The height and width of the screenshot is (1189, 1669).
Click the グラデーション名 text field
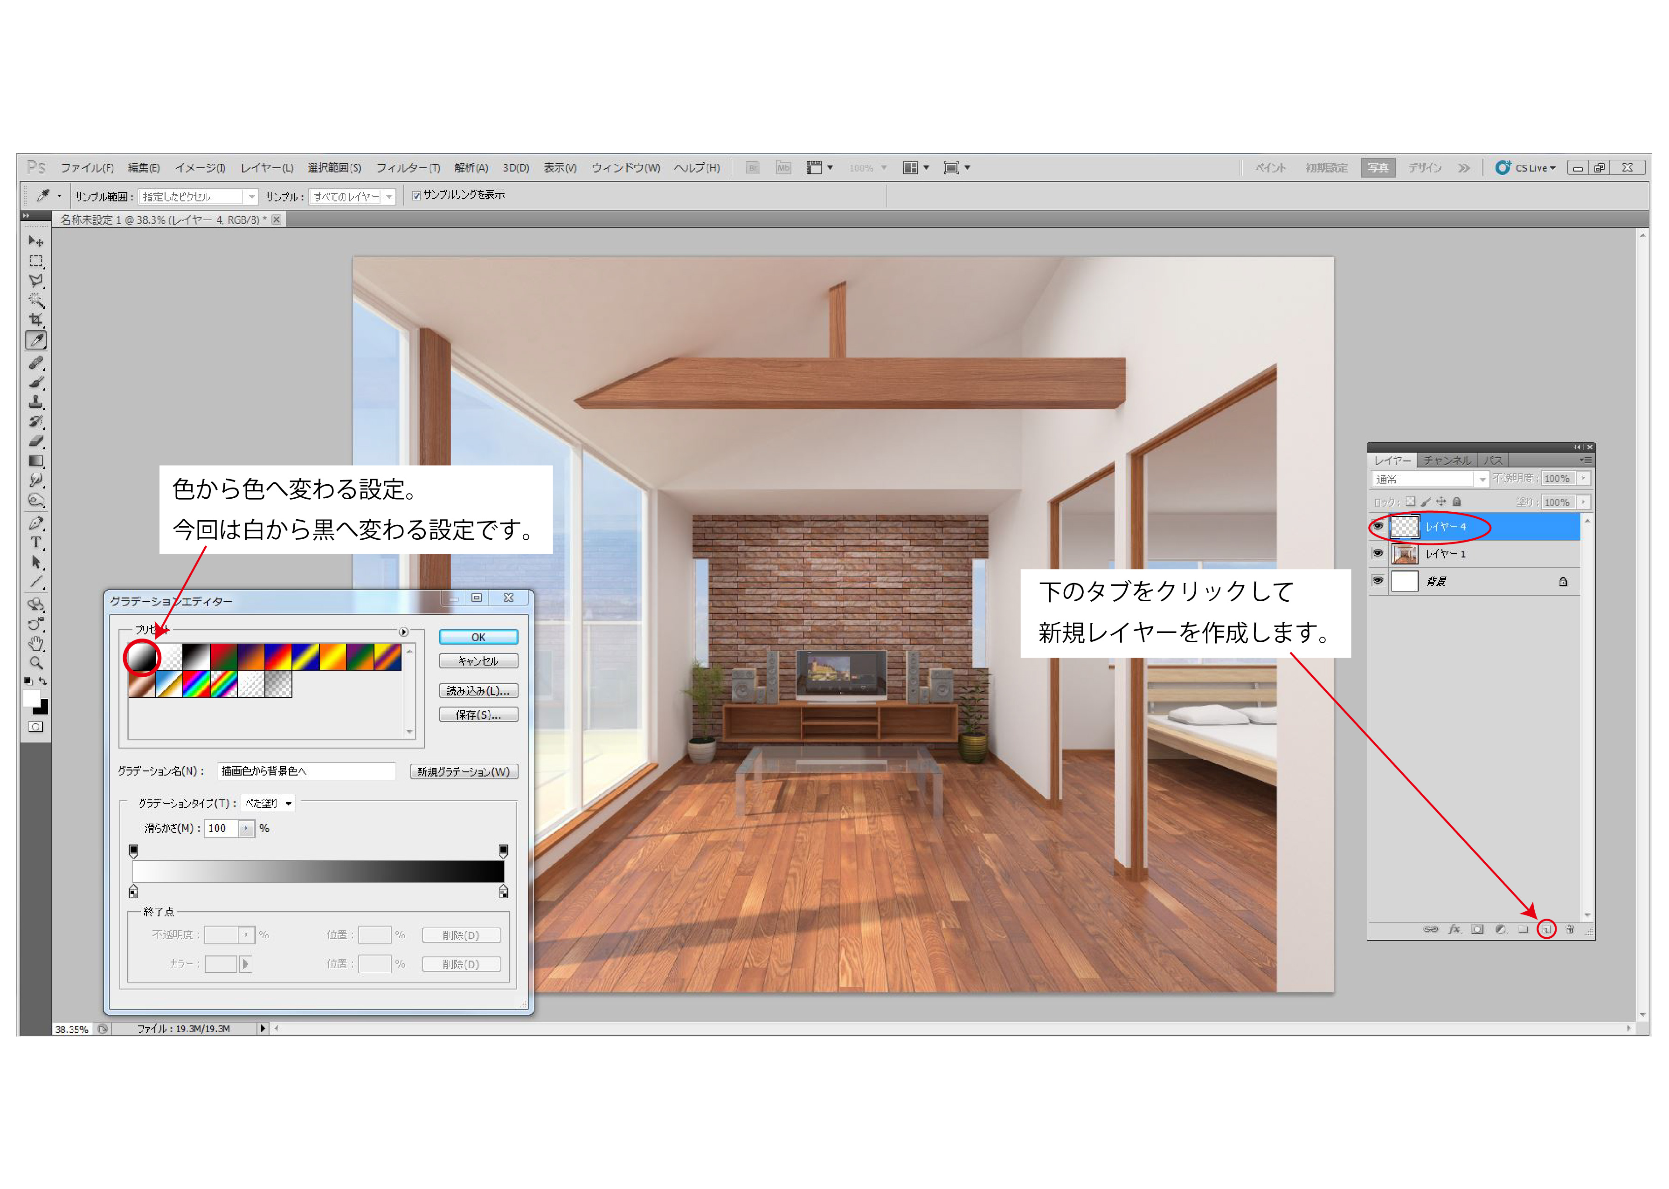pos(306,771)
